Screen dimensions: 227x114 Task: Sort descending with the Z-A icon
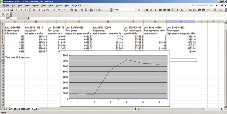point(86,10)
